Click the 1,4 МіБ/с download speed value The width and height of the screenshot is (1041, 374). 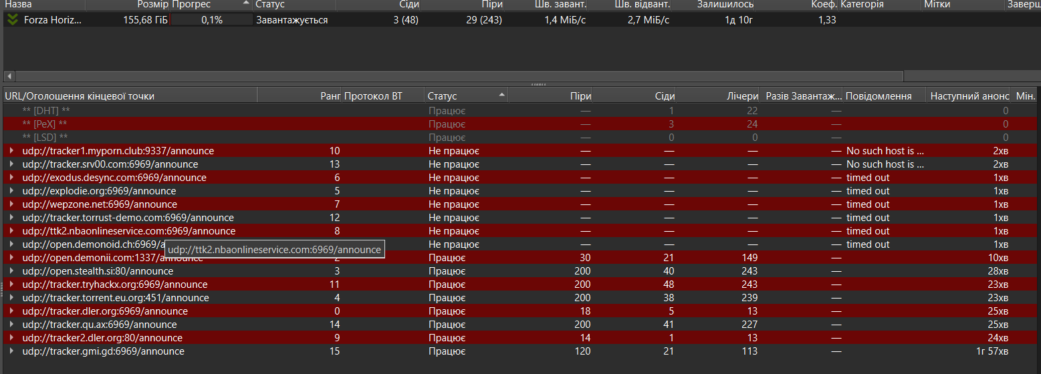click(565, 20)
